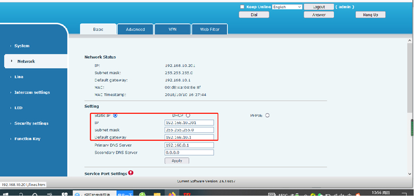Enable the Keep Online checkbox

click(242, 7)
